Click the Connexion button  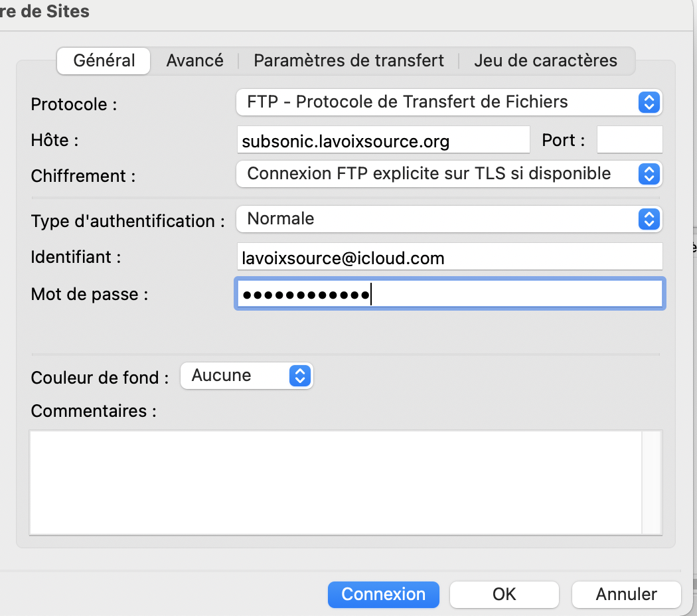383,594
